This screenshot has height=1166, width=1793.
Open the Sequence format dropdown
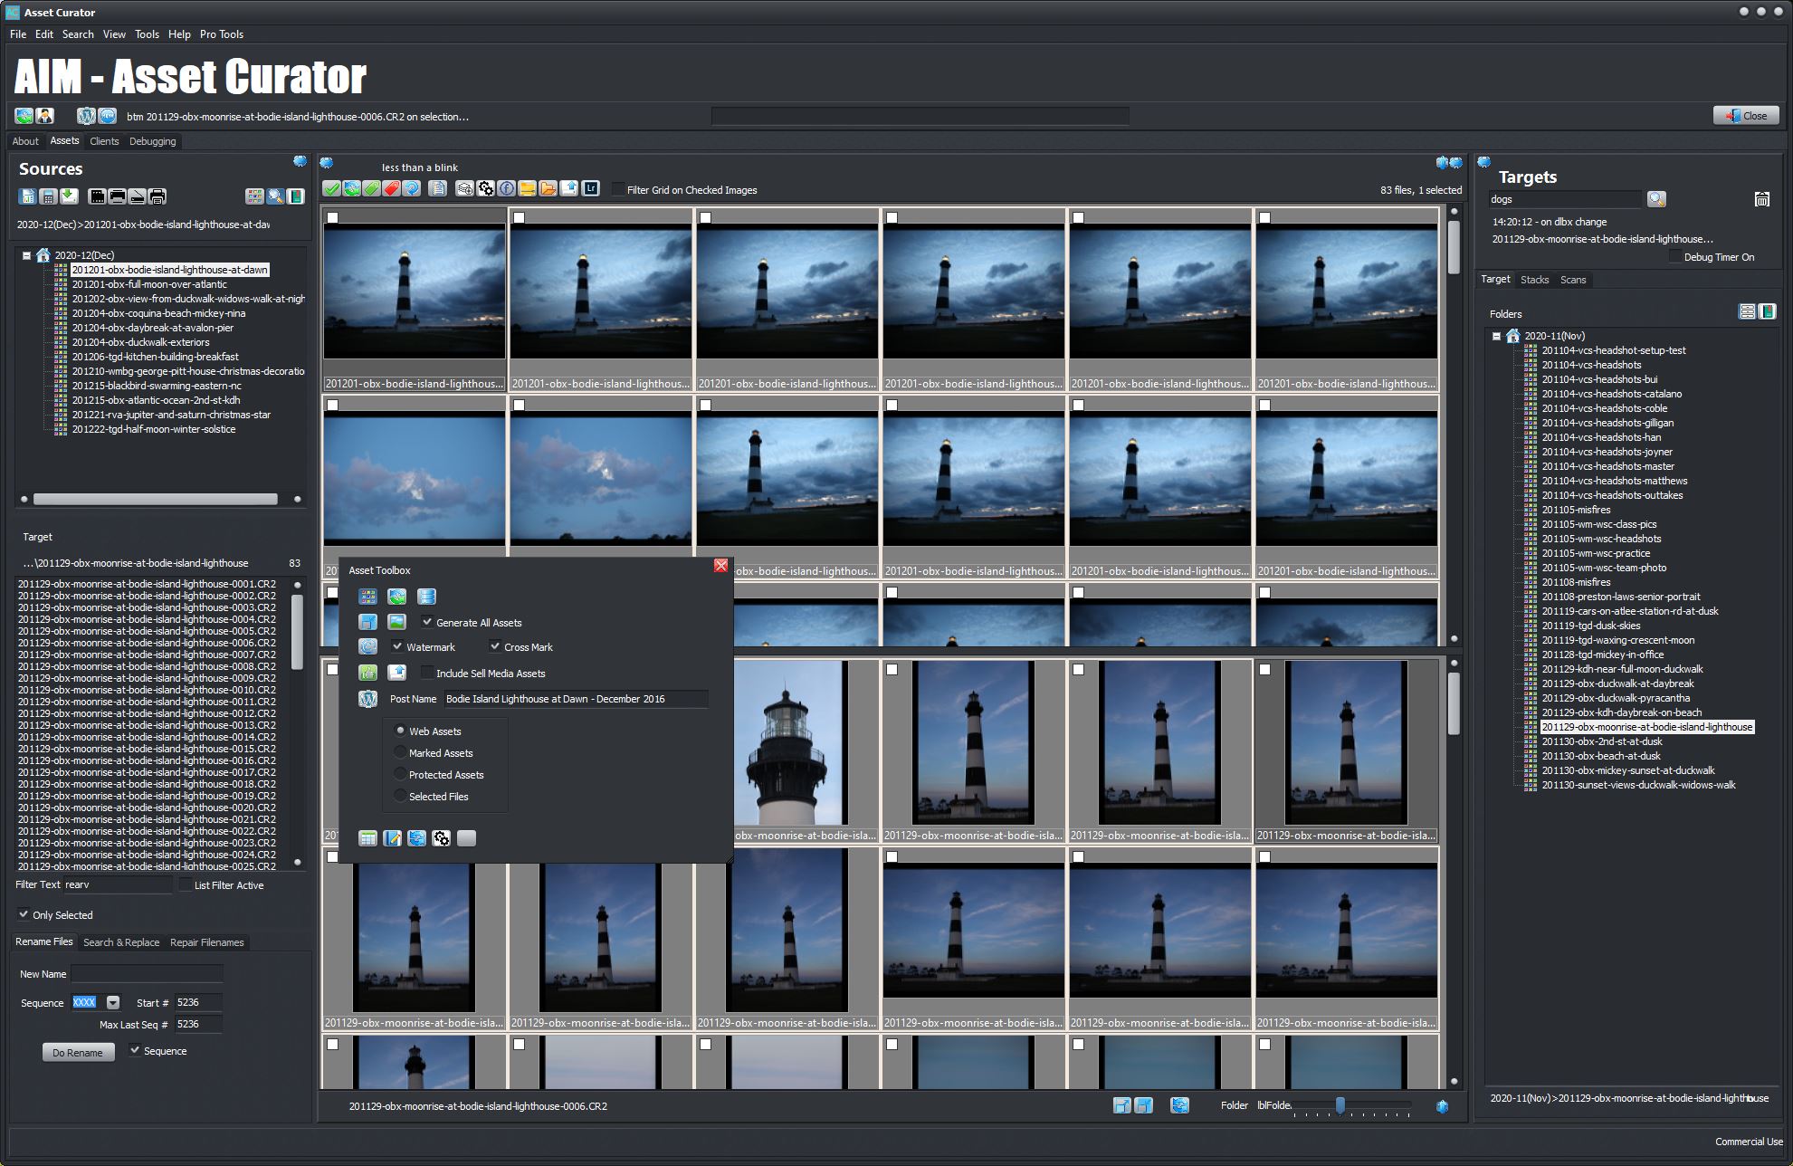click(x=113, y=1002)
